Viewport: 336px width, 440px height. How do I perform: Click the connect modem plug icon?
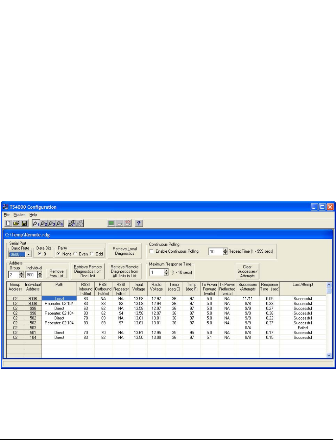pyautogui.click(x=72, y=223)
